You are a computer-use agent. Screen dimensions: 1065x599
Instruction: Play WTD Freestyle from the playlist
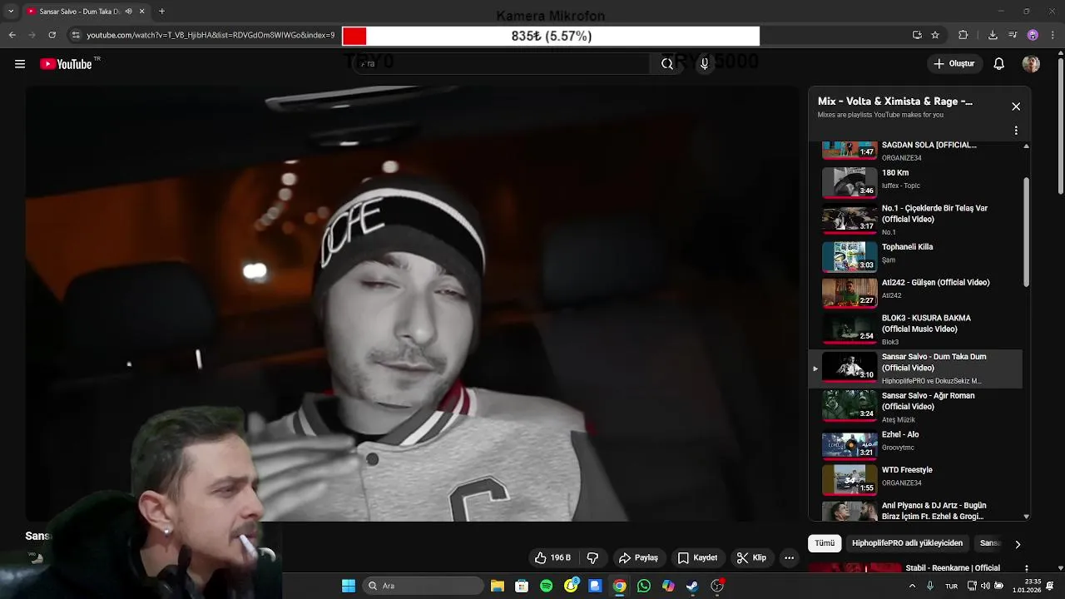click(915, 478)
